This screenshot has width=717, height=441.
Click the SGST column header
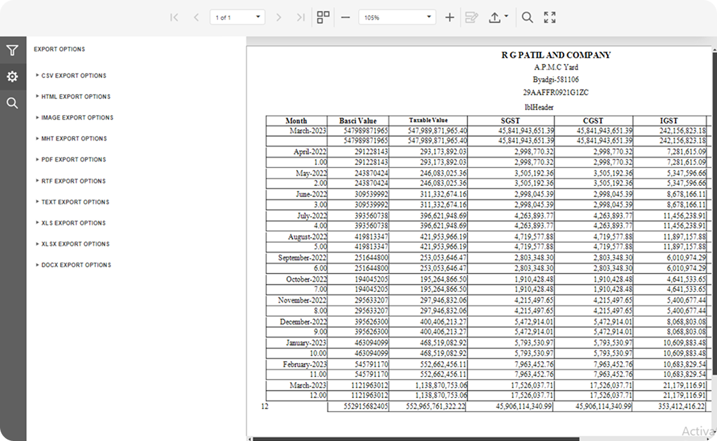511,121
